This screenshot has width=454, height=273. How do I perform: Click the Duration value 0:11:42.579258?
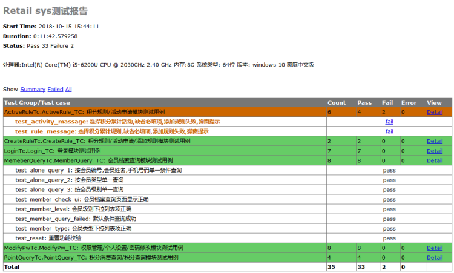click(55, 36)
